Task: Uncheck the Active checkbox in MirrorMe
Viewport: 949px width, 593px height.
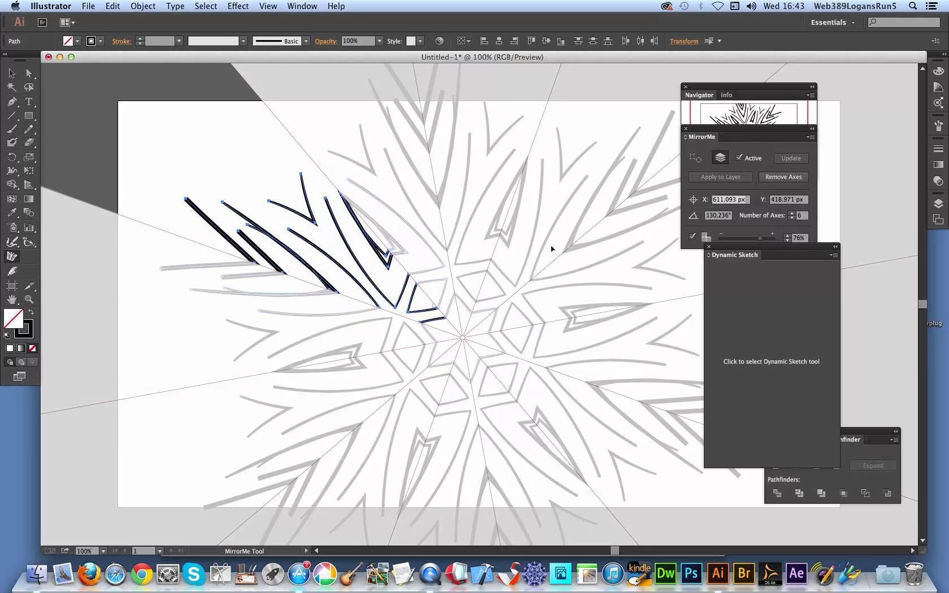Action: point(739,158)
